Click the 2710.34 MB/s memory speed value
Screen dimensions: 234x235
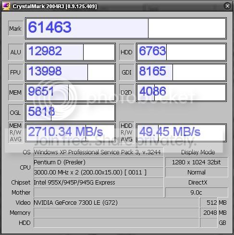(70, 133)
